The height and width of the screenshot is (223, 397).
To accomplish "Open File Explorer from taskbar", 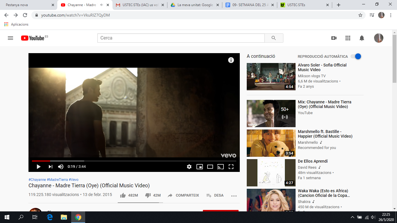I will coord(64,217).
